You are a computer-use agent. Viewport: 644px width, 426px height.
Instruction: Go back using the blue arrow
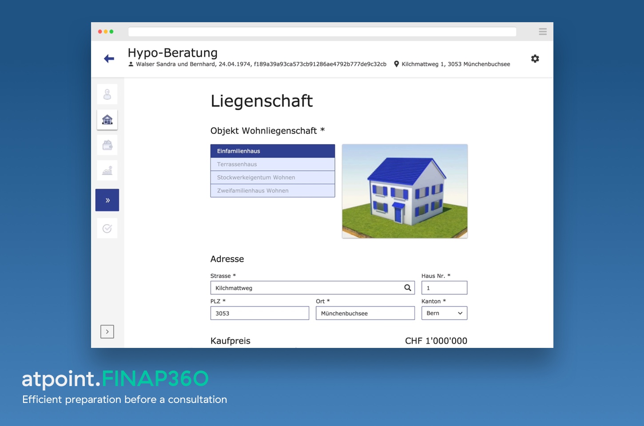point(109,59)
